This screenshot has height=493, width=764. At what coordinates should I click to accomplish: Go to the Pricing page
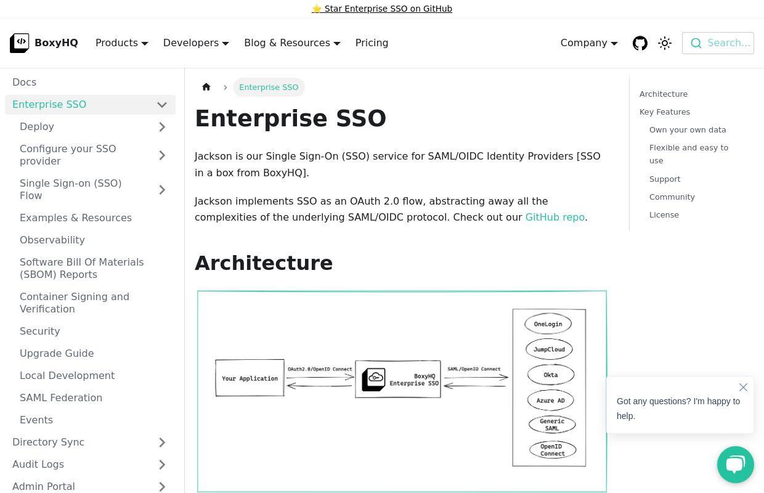372,43
